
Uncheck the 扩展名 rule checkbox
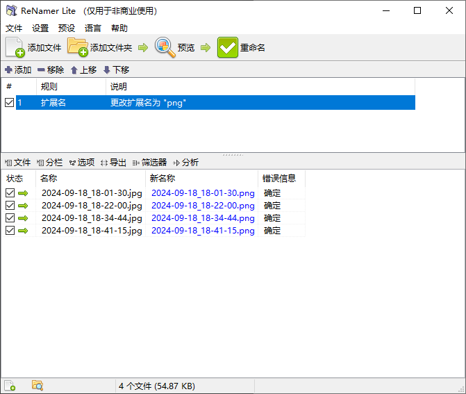click(x=9, y=103)
